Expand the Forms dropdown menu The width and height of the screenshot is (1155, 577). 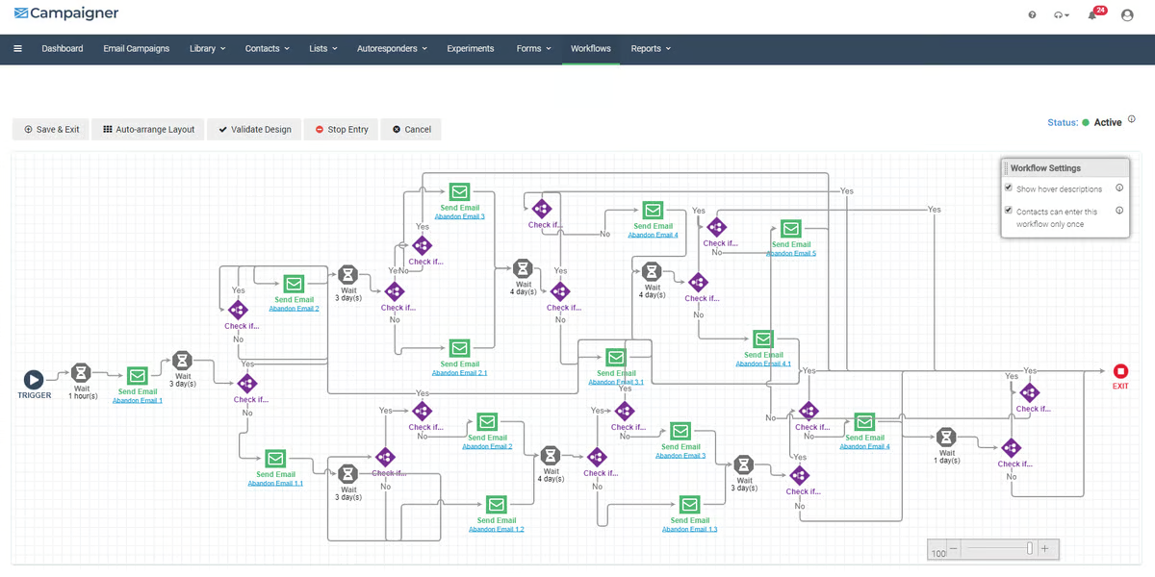tap(534, 48)
